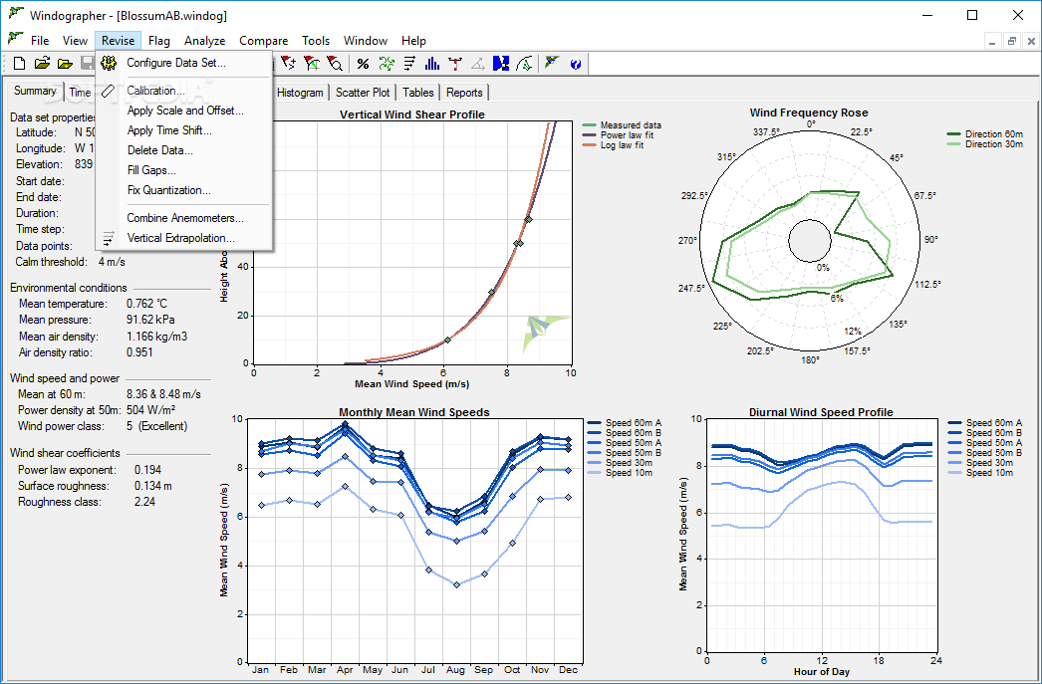Click the Windographer logo toolbar icon
This screenshot has height=684, width=1042.
552,64
